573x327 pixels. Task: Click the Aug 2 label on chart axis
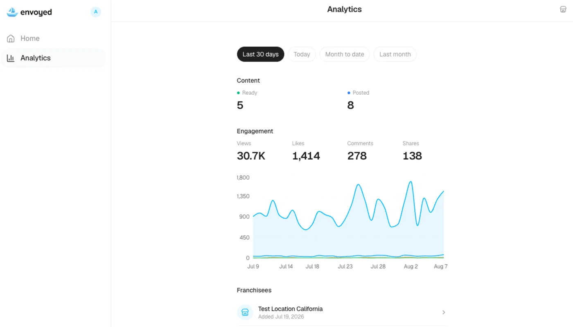(411, 267)
